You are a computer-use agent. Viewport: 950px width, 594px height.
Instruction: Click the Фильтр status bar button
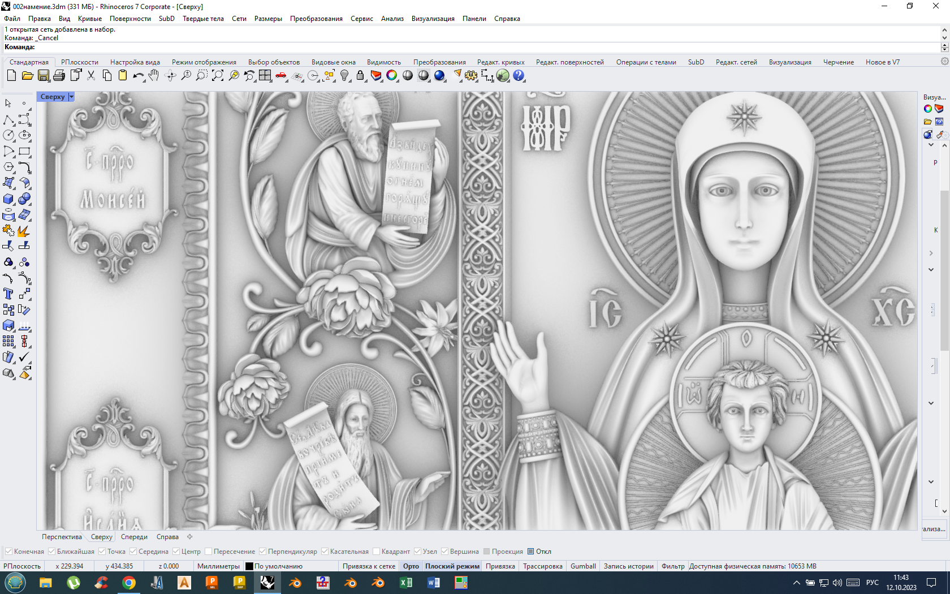[673, 566]
